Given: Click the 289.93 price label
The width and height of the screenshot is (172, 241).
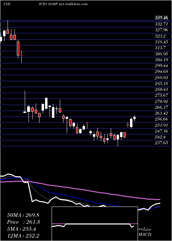Looking at the screenshot, I should click(162, 78).
